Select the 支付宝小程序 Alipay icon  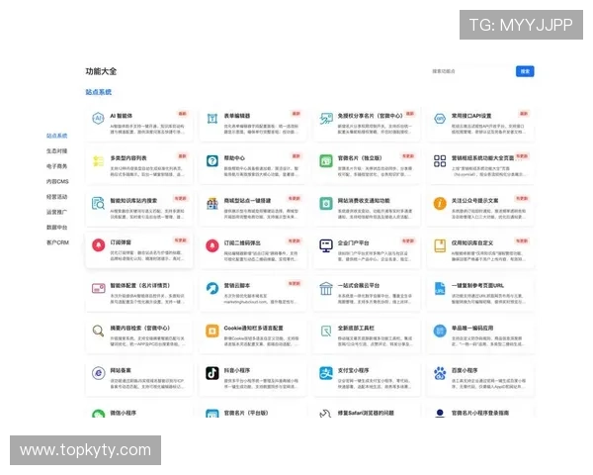point(325,373)
